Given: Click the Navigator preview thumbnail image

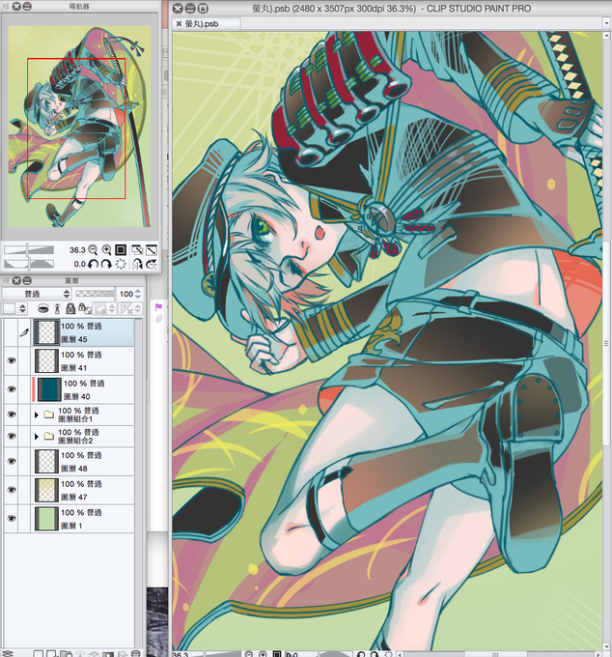Looking at the screenshot, I should pyautogui.click(x=79, y=127).
